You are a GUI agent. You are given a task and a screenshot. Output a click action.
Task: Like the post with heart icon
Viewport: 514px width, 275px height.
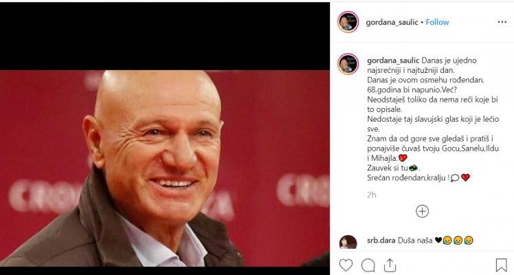pyautogui.click(x=346, y=265)
